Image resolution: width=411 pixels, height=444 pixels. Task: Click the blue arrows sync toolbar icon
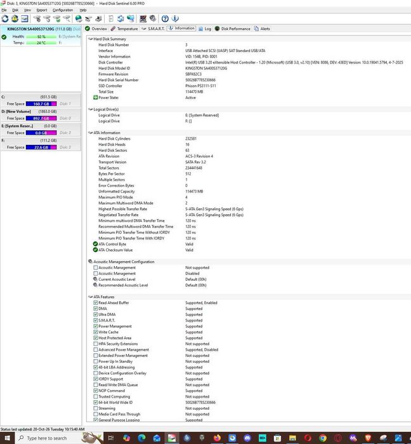coord(121,18)
